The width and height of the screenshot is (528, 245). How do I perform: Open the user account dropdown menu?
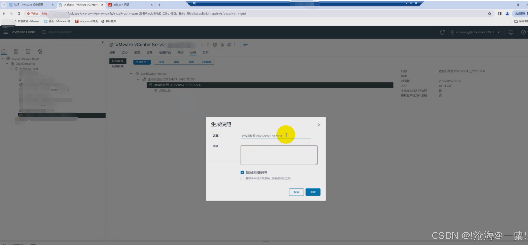(x=475, y=32)
